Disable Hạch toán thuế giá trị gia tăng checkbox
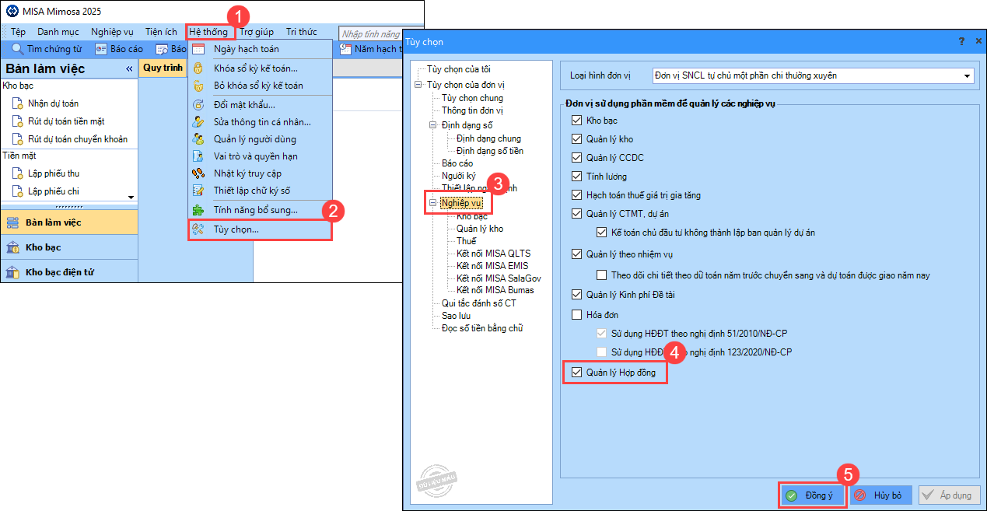 pos(576,195)
